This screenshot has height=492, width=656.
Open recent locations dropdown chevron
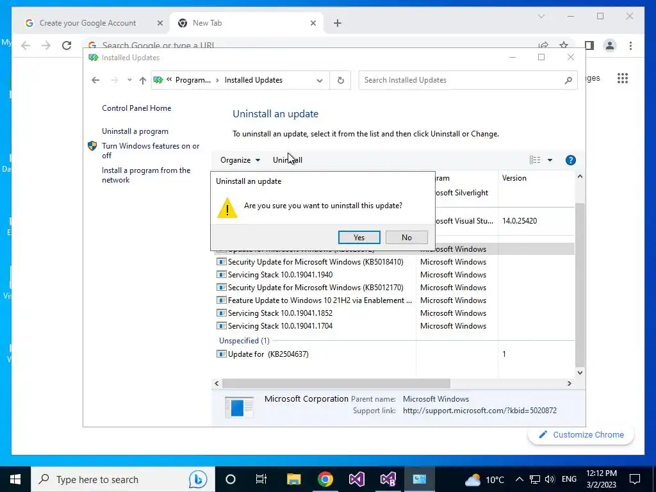click(x=129, y=80)
